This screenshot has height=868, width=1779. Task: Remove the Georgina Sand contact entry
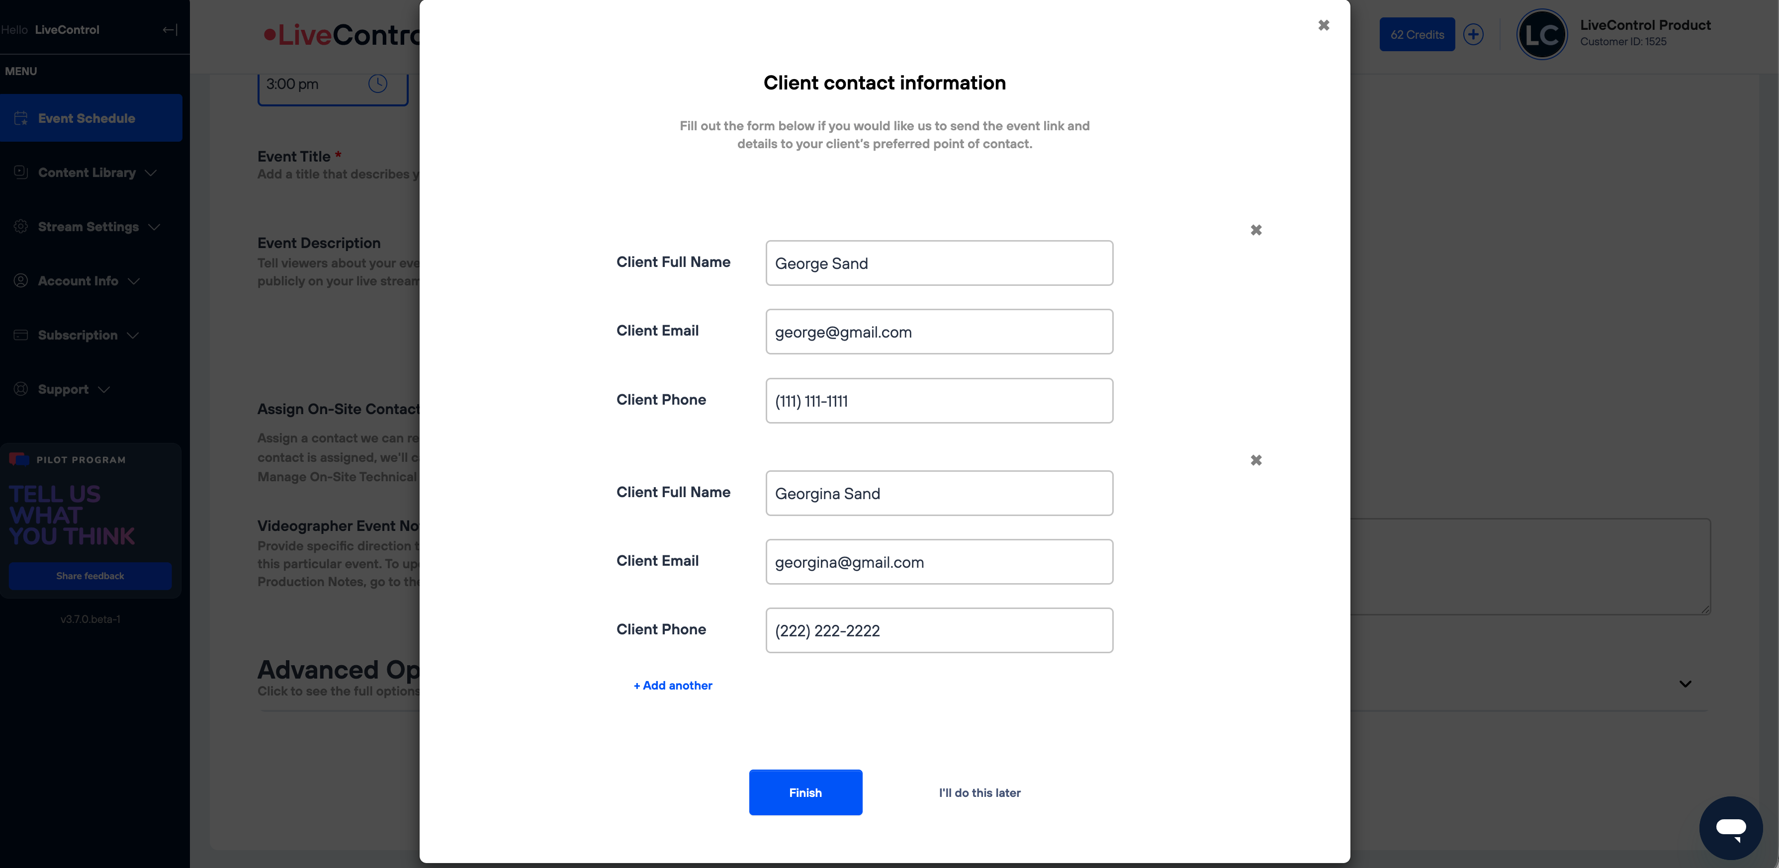[x=1256, y=460]
